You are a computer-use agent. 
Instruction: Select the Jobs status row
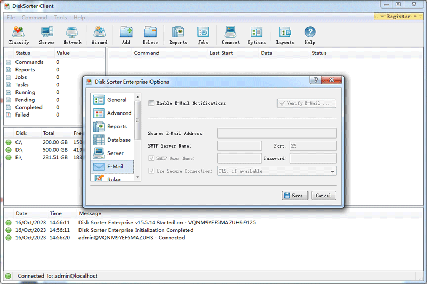point(54,77)
